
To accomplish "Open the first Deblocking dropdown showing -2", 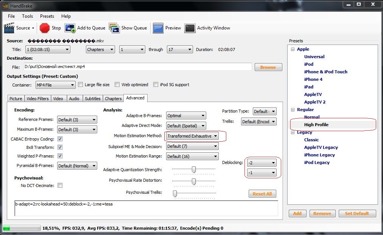I will [262, 162].
